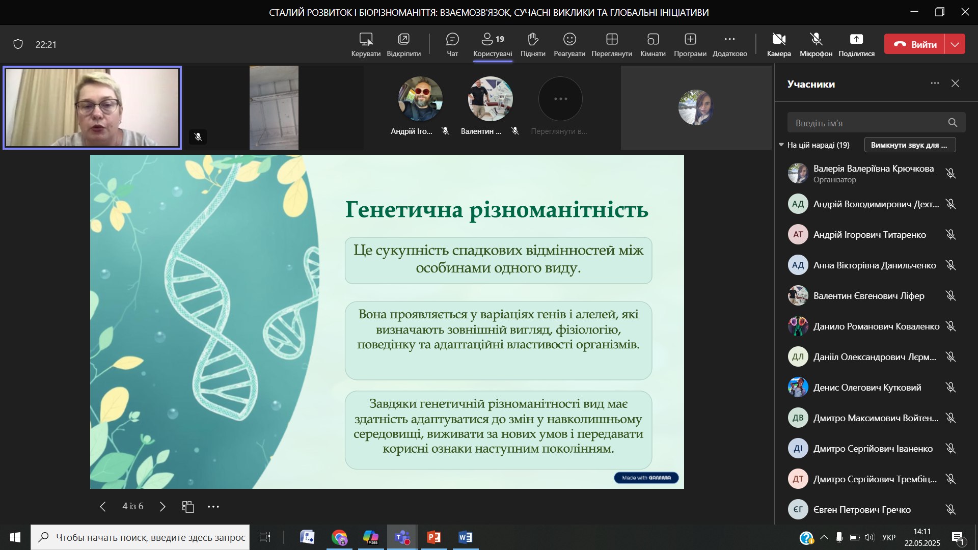The width and height of the screenshot is (978, 550).
Task: Open the View layout options
Action: click(x=611, y=44)
